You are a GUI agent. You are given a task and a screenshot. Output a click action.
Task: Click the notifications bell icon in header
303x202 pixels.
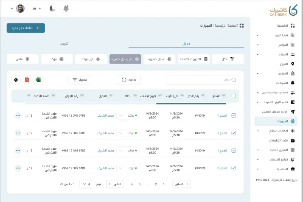pyautogui.click(x=66, y=8)
